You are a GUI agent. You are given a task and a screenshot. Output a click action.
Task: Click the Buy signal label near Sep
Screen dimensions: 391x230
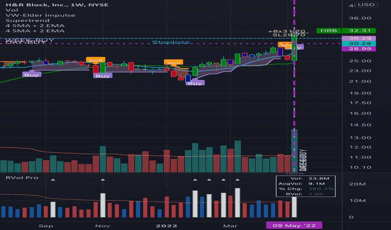[31, 75]
